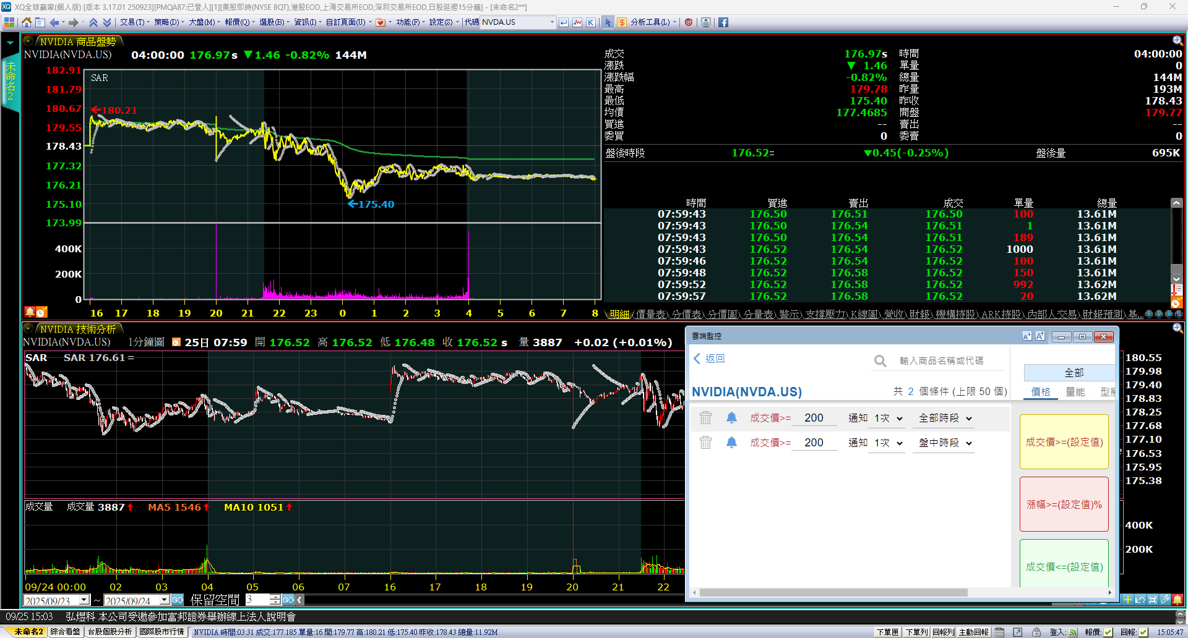The image size is (1188, 638).
Task: Click the Home icon in the toolbar
Action: pos(26,22)
